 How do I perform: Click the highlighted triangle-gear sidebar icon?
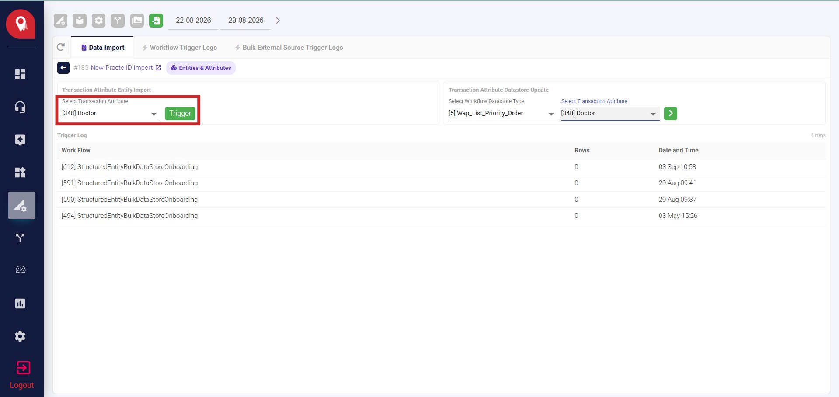(x=22, y=205)
